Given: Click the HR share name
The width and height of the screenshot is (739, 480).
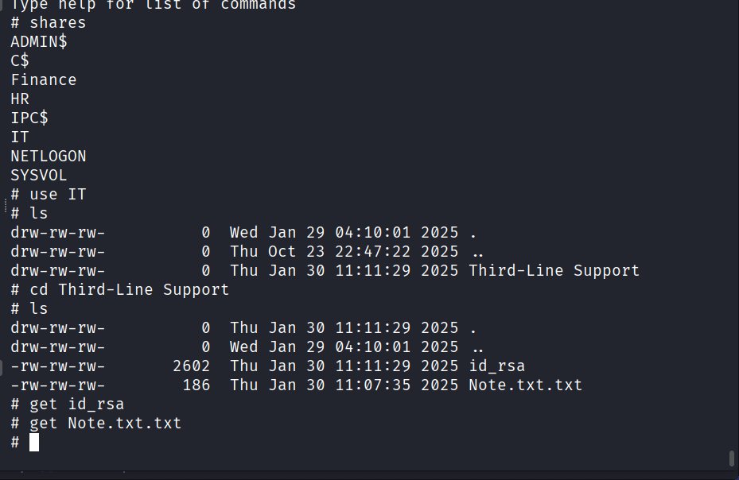Looking at the screenshot, I should [x=20, y=99].
